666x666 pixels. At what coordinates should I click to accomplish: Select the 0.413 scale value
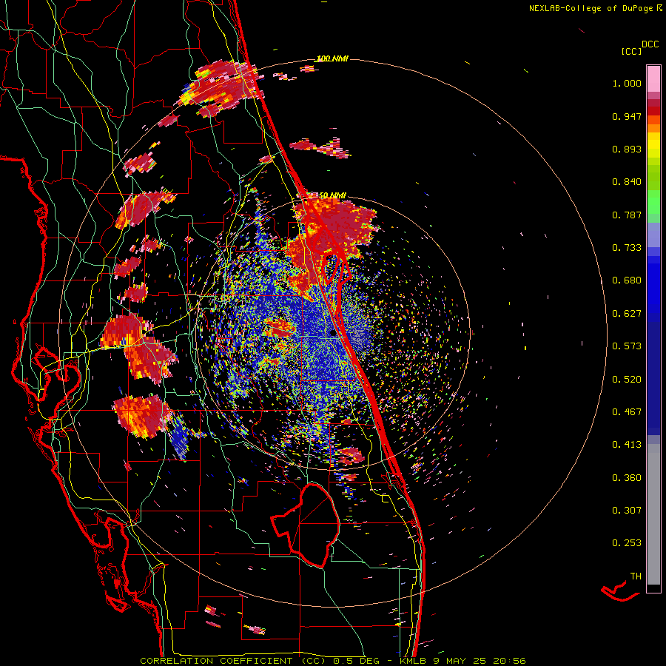click(627, 445)
